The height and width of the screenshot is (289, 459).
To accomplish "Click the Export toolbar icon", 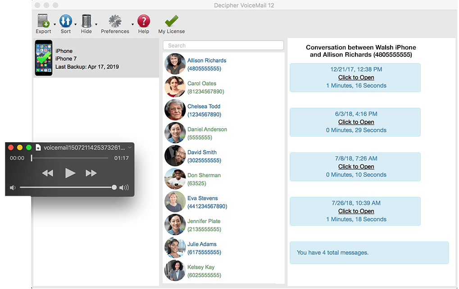I will click(x=43, y=20).
